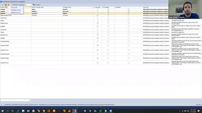Sort by the Default Language Value column header
The height and width of the screenshot is (113, 202).
tap(47, 8)
